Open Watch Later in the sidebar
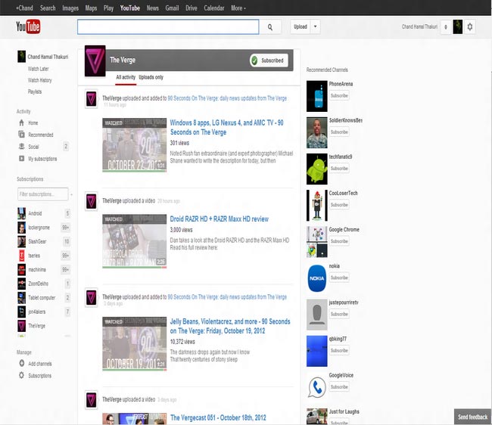 pos(39,69)
